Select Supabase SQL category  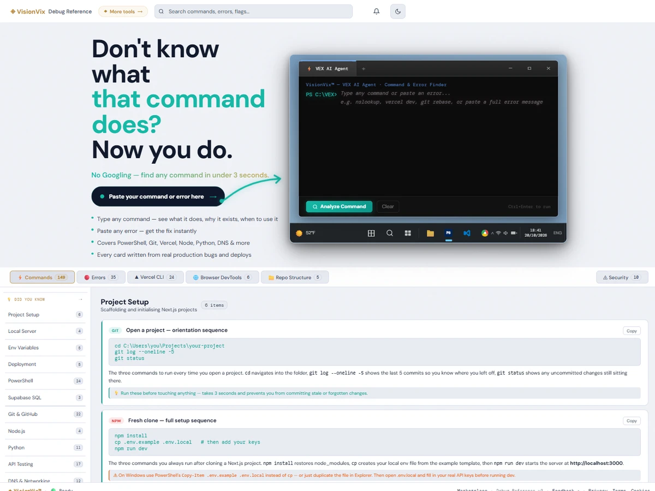tap(45, 398)
